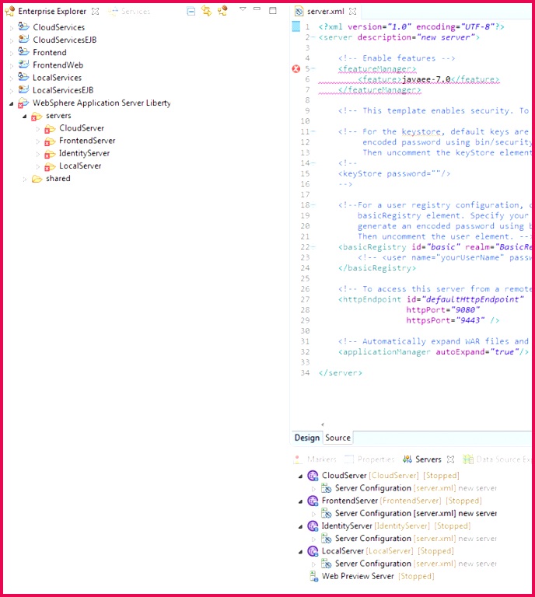Image resolution: width=535 pixels, height=597 pixels.
Task: Click the closing </server> tag on line 34
Action: coord(341,373)
